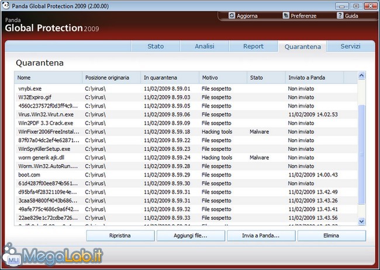Click the Guida help icon
This screenshot has height=270, width=380.
click(340, 16)
